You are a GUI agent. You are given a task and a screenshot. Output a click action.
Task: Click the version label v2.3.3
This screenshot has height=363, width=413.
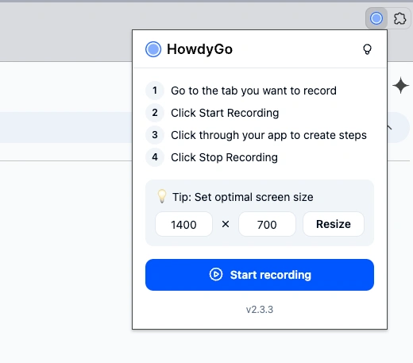click(260, 309)
